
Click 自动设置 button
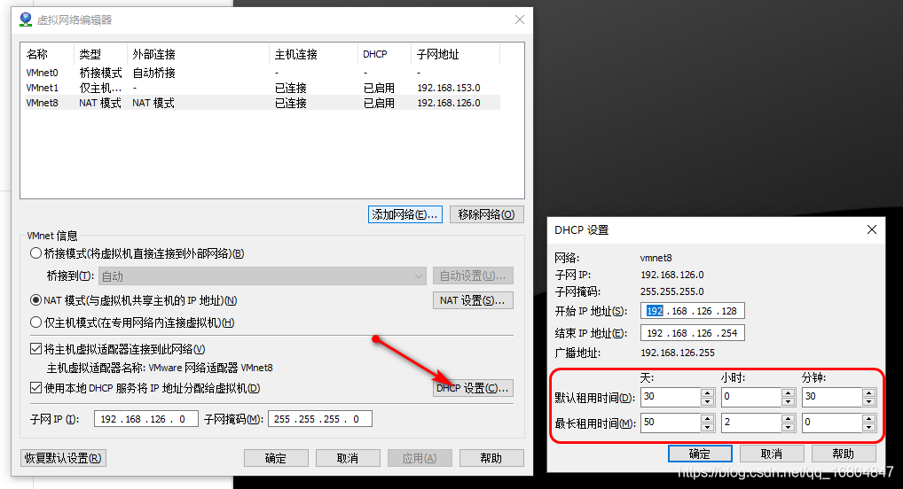click(x=473, y=276)
